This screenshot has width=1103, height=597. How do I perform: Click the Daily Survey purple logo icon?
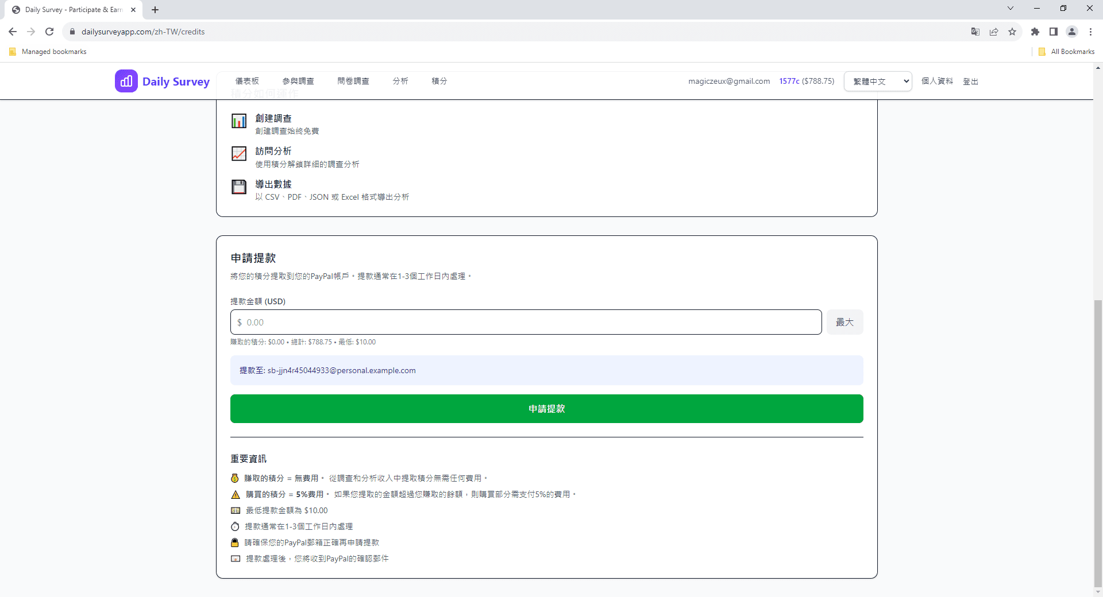(x=126, y=81)
